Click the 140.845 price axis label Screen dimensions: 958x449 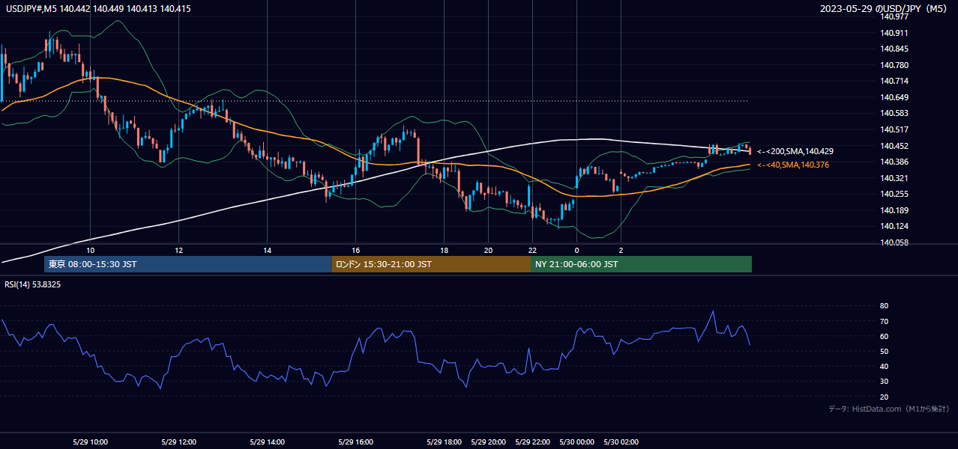point(894,49)
